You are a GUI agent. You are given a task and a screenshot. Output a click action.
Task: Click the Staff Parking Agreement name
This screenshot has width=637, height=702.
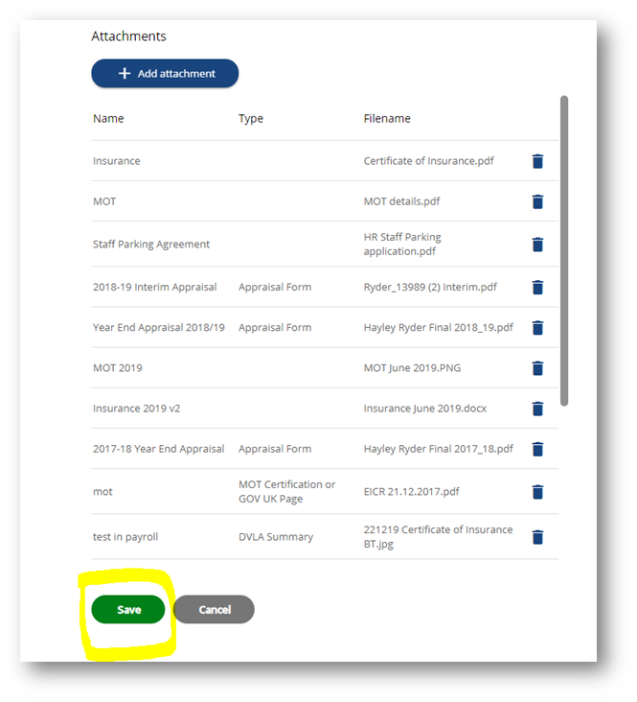pos(151,244)
